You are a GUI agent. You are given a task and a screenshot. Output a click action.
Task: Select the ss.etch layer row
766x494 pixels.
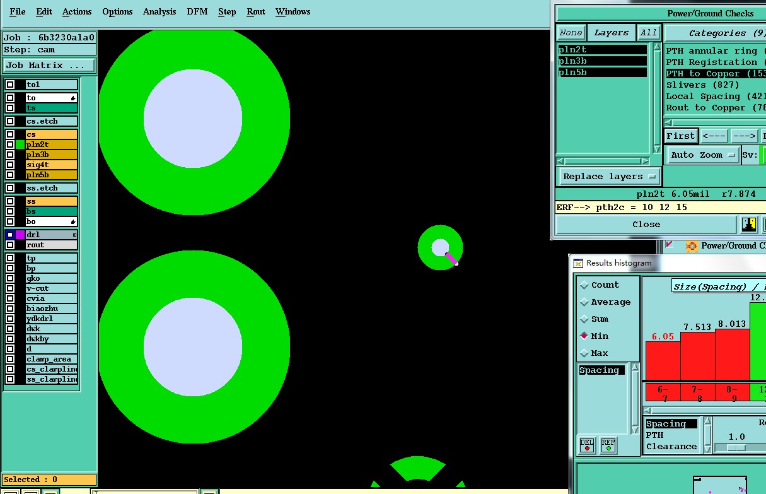[52, 188]
